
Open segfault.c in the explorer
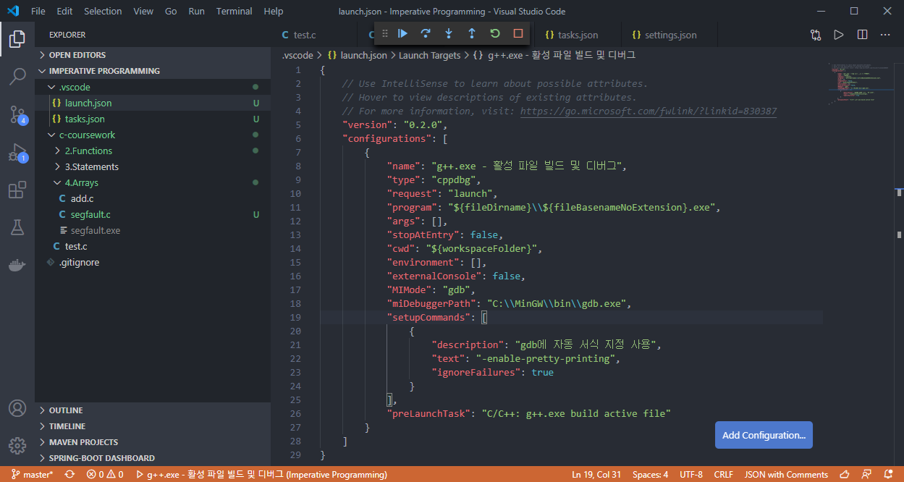click(x=152, y=214)
